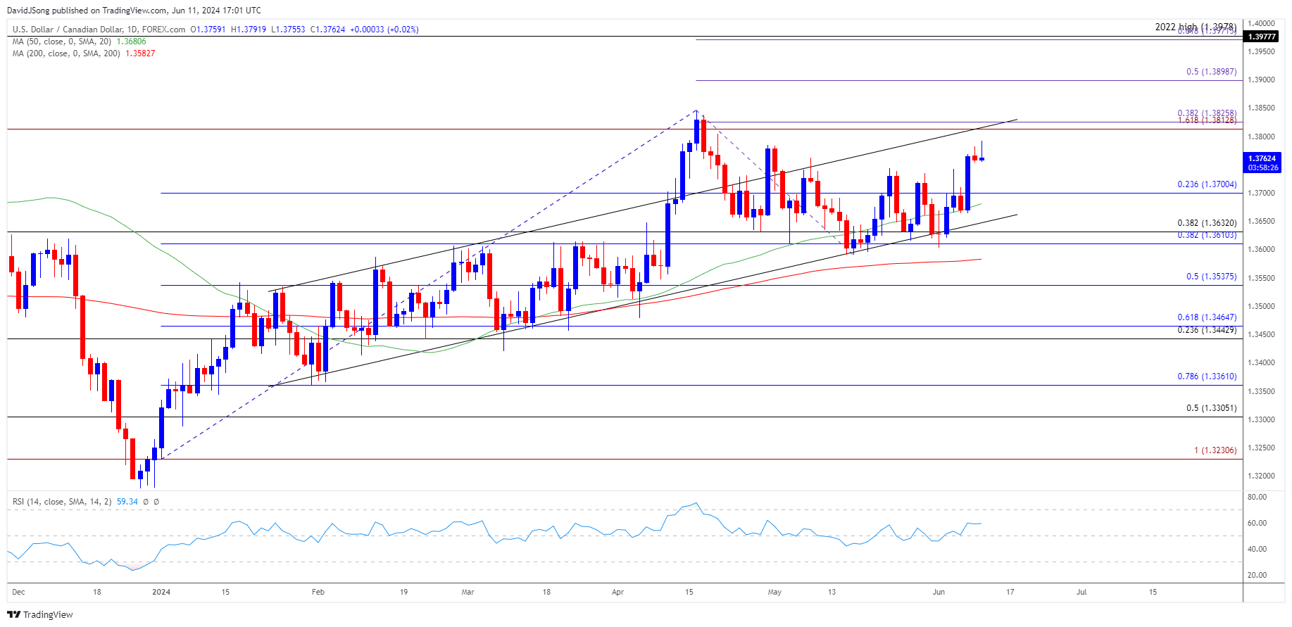
Task: Click the 0.618 (1.34647) Fibonacci label
Action: (x=1207, y=317)
